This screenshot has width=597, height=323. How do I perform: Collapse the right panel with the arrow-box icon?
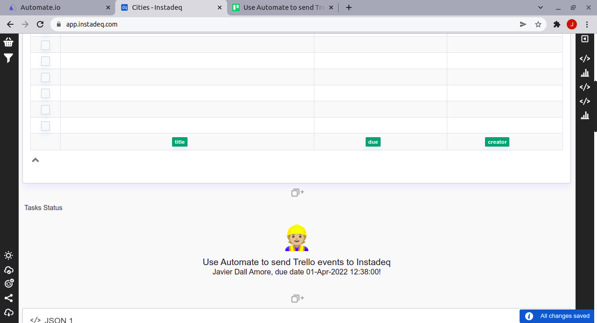point(585,39)
